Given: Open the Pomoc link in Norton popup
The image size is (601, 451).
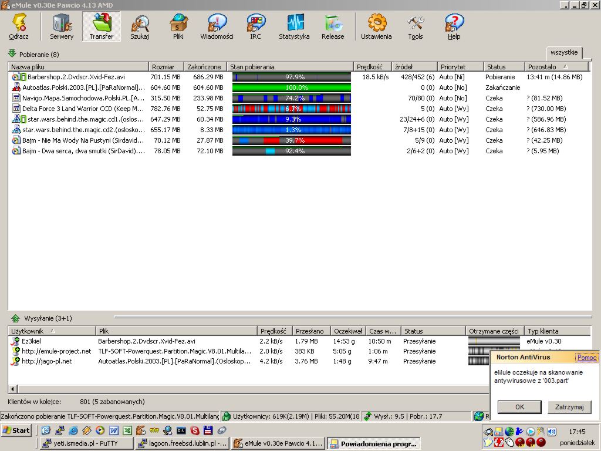Looking at the screenshot, I should pos(586,358).
